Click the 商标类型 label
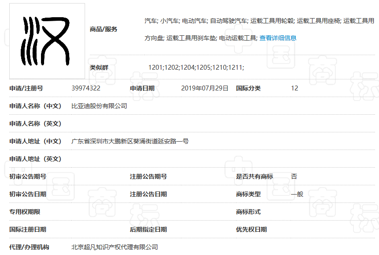Screen dimensions: 379x255 (x=248, y=194)
